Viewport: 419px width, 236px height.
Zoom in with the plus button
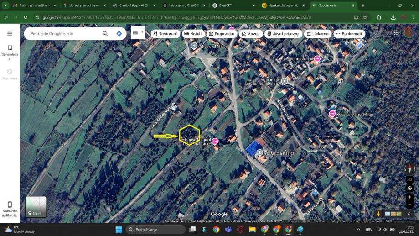[409, 197]
